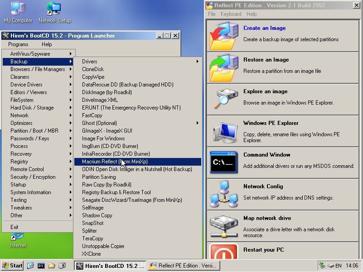Choose XXClone at bottom of Backup menu
This screenshot has height=272, width=363.
138,254
